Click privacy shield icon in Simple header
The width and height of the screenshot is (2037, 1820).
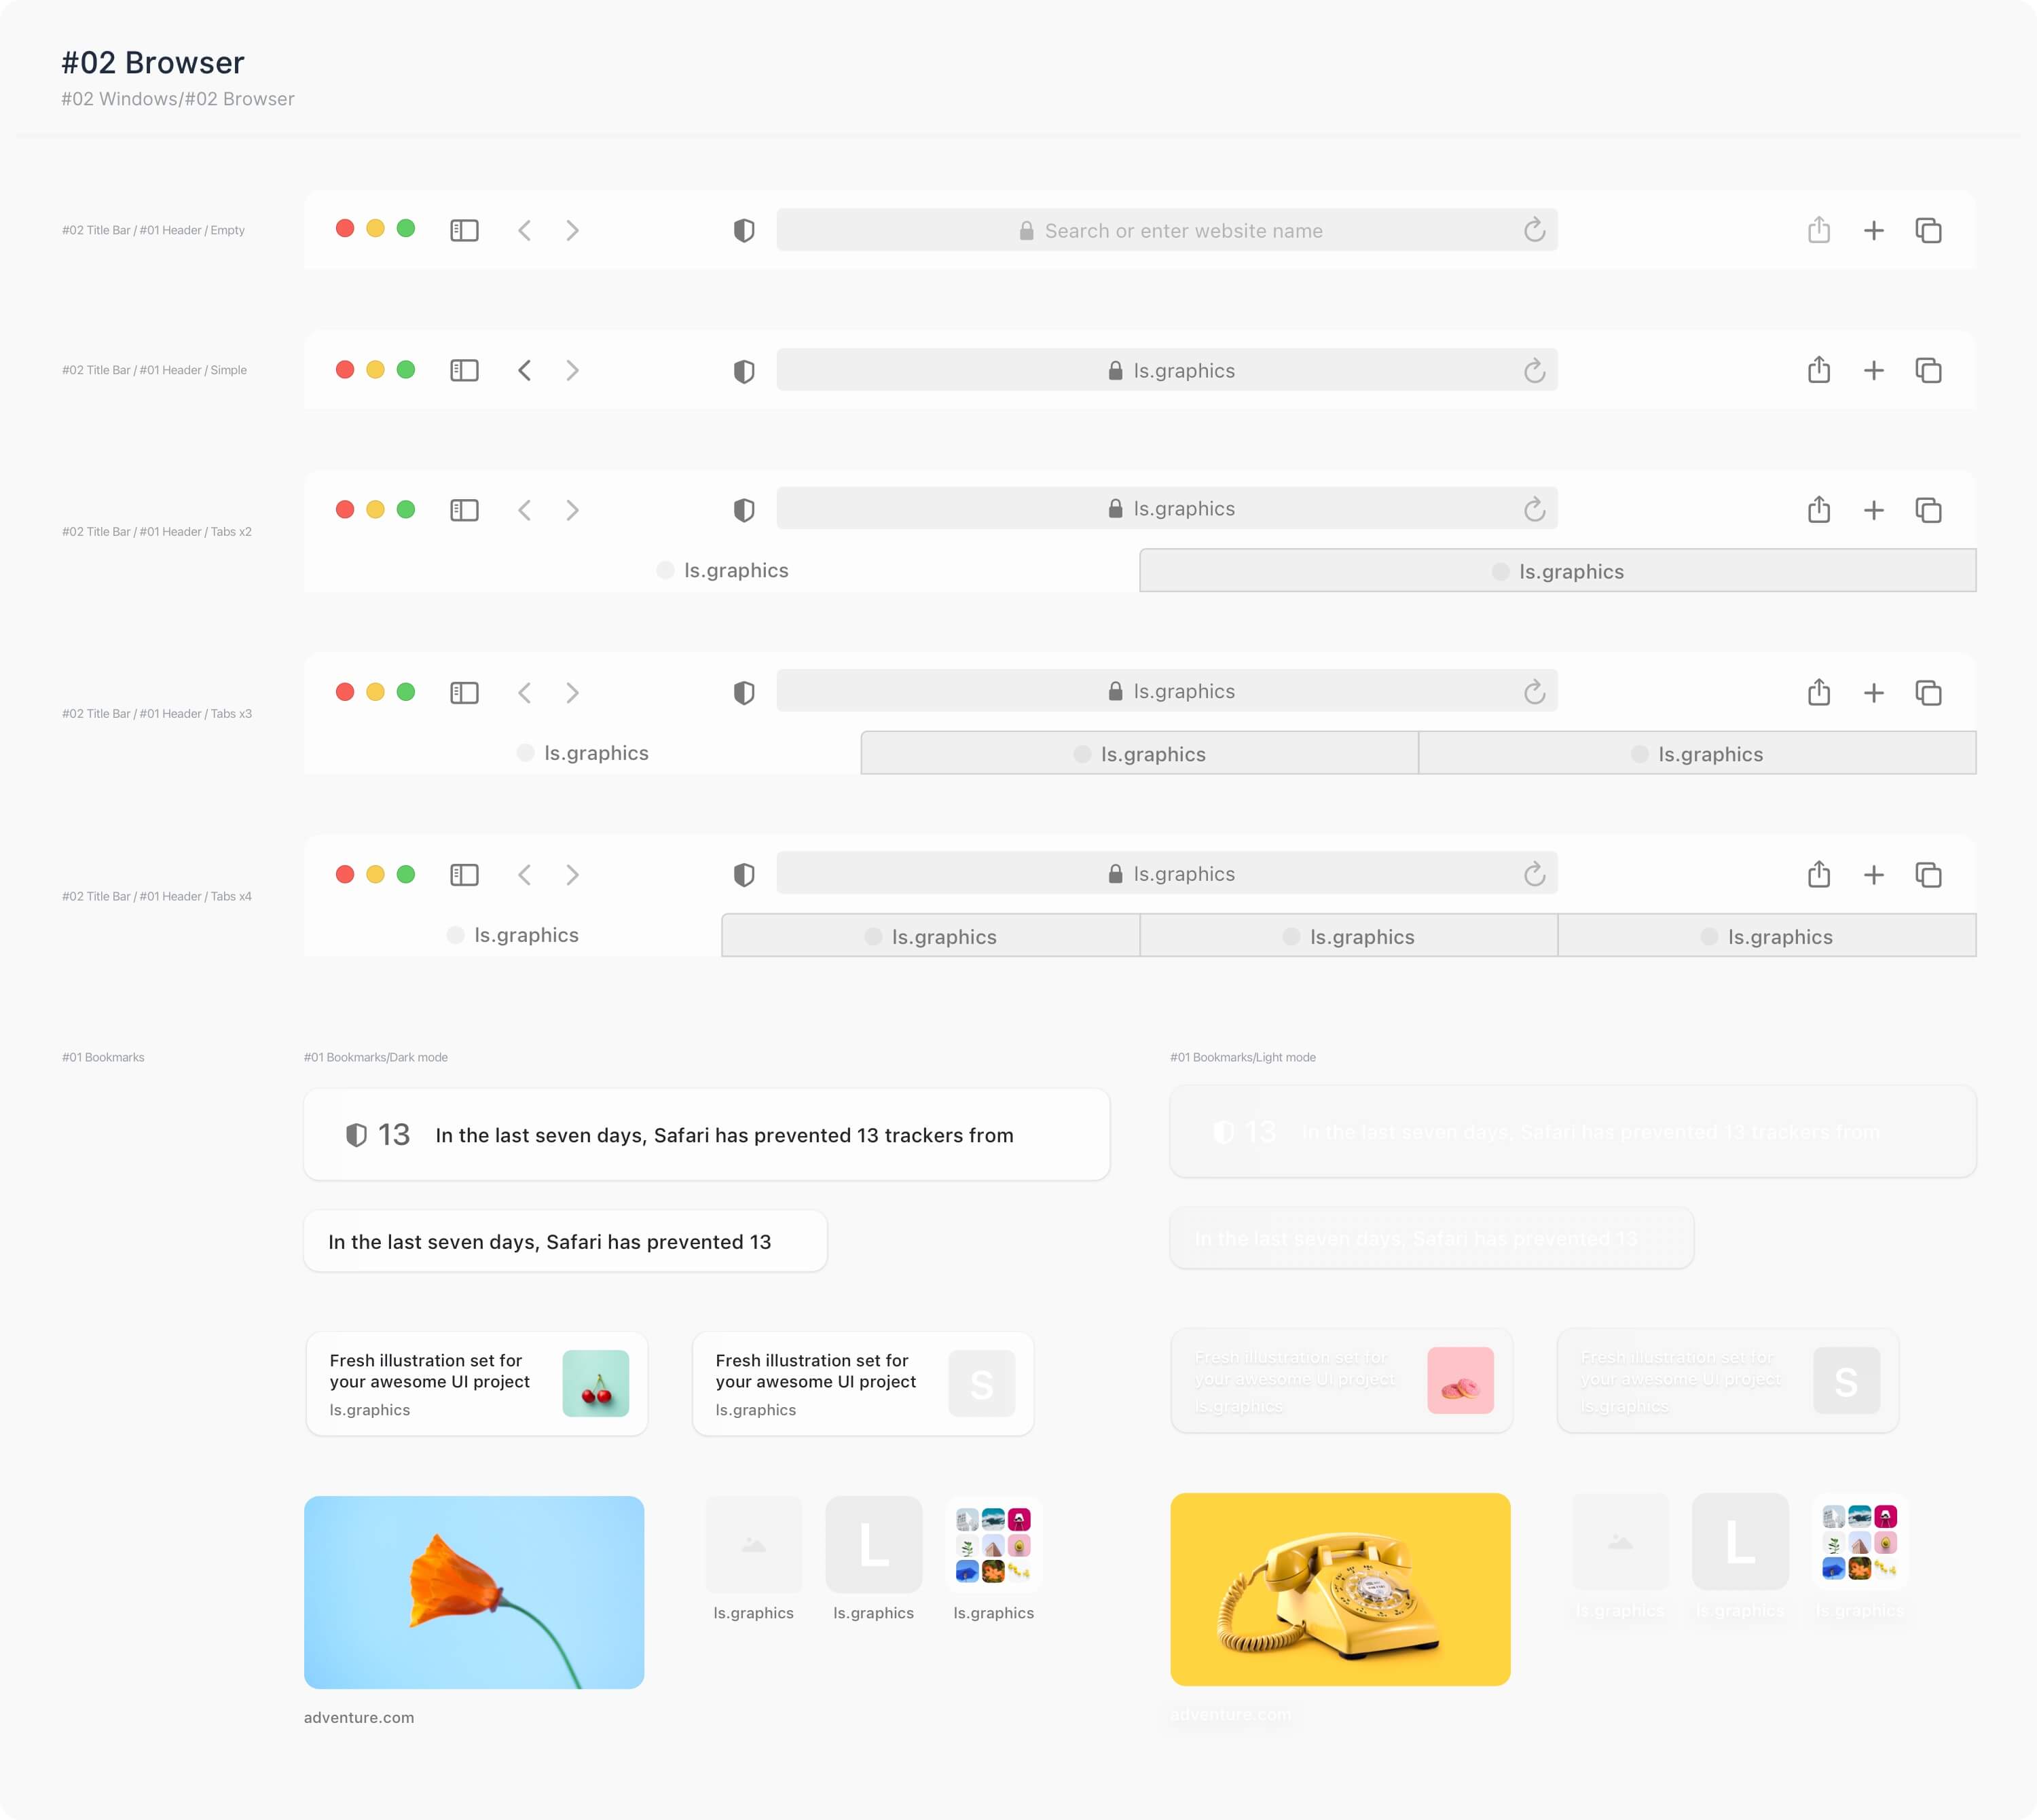(x=744, y=371)
